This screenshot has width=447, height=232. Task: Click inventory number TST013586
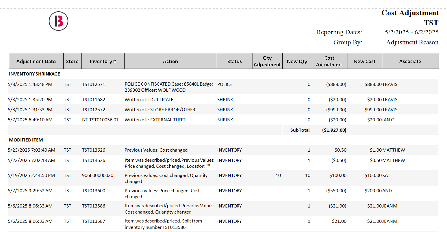point(94,206)
